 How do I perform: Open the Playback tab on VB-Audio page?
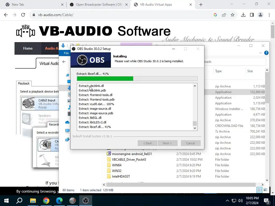(x=24, y=84)
